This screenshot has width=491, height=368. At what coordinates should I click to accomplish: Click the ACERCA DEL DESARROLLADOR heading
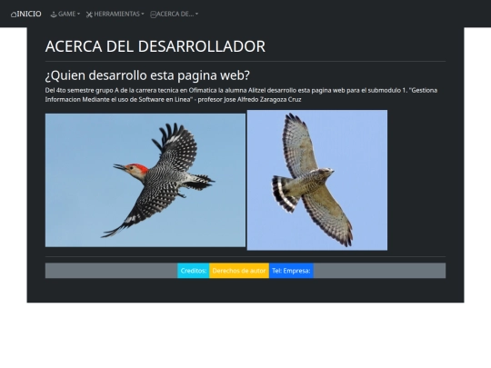[x=155, y=46]
